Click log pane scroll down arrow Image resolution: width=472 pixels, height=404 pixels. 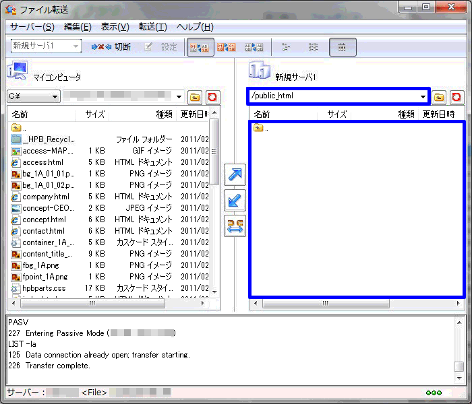coord(459,378)
